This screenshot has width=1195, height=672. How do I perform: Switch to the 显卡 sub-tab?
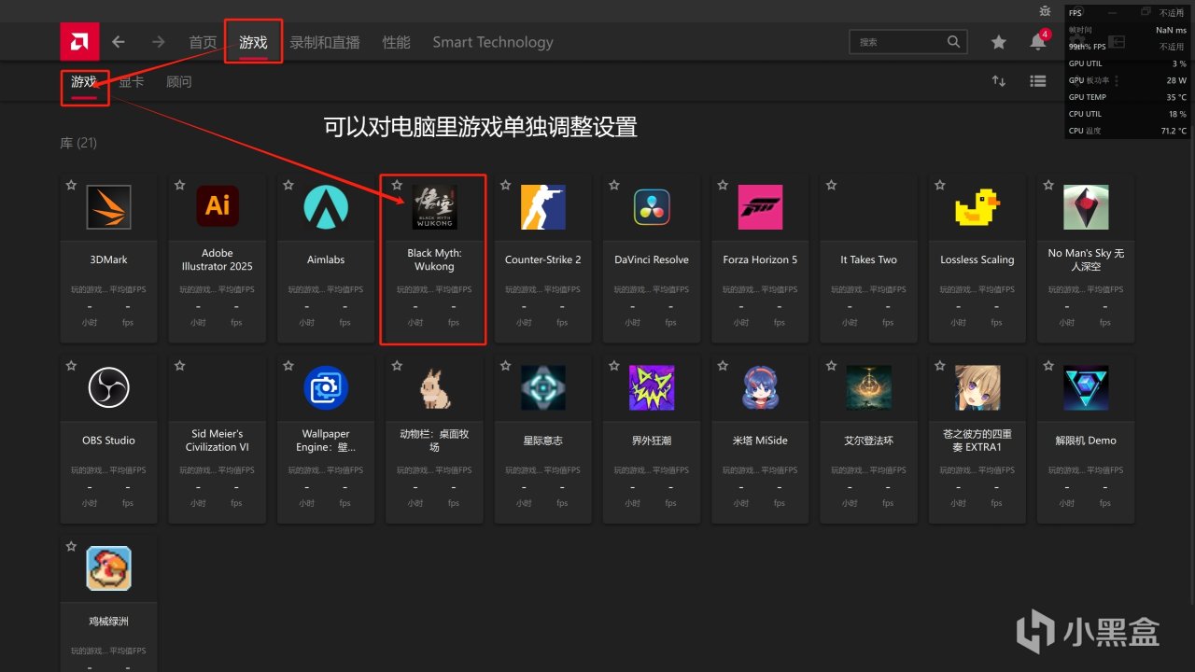point(131,82)
